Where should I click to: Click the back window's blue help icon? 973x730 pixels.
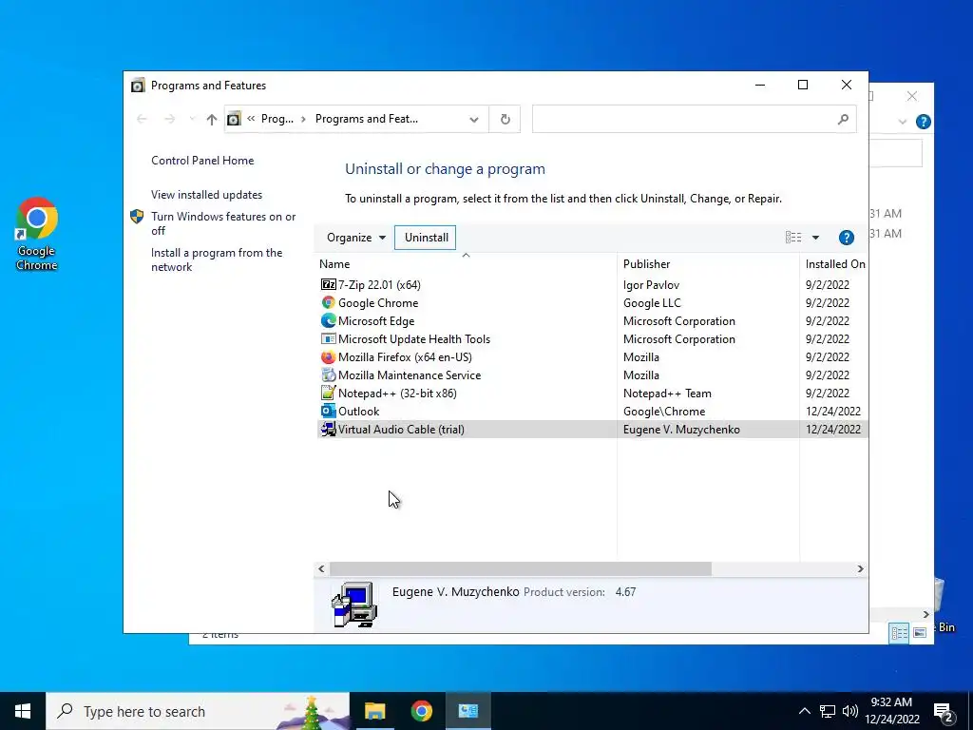(x=924, y=122)
